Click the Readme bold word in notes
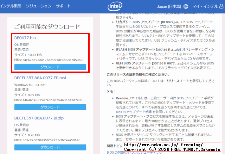Image resolution: width=225 pixels, height=154 pixels. tap(122, 98)
